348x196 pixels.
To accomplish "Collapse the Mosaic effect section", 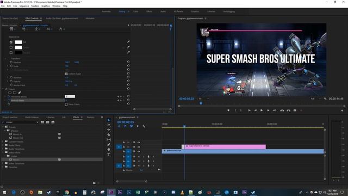I will (3, 89).
